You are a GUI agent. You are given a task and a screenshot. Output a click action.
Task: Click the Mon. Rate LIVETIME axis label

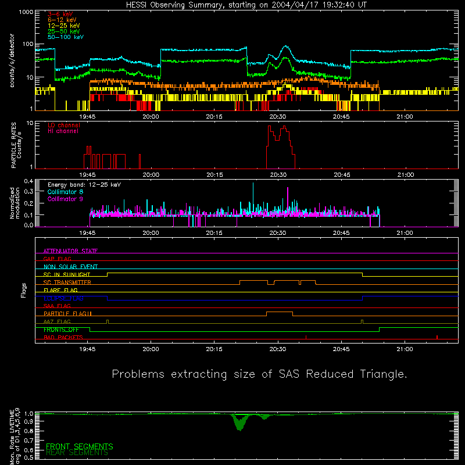15,436
